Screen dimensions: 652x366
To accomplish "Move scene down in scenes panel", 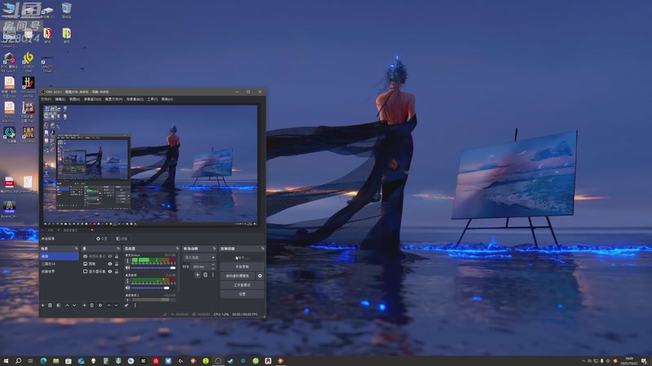I will click(x=74, y=306).
